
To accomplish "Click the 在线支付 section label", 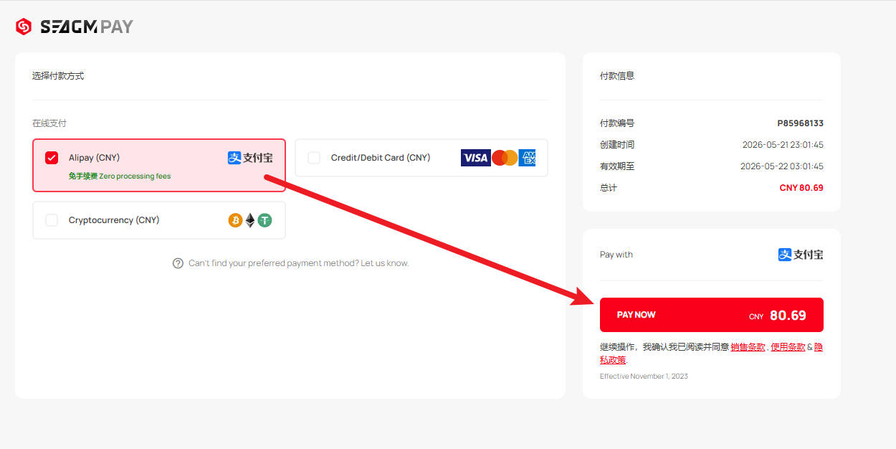I will pos(49,123).
